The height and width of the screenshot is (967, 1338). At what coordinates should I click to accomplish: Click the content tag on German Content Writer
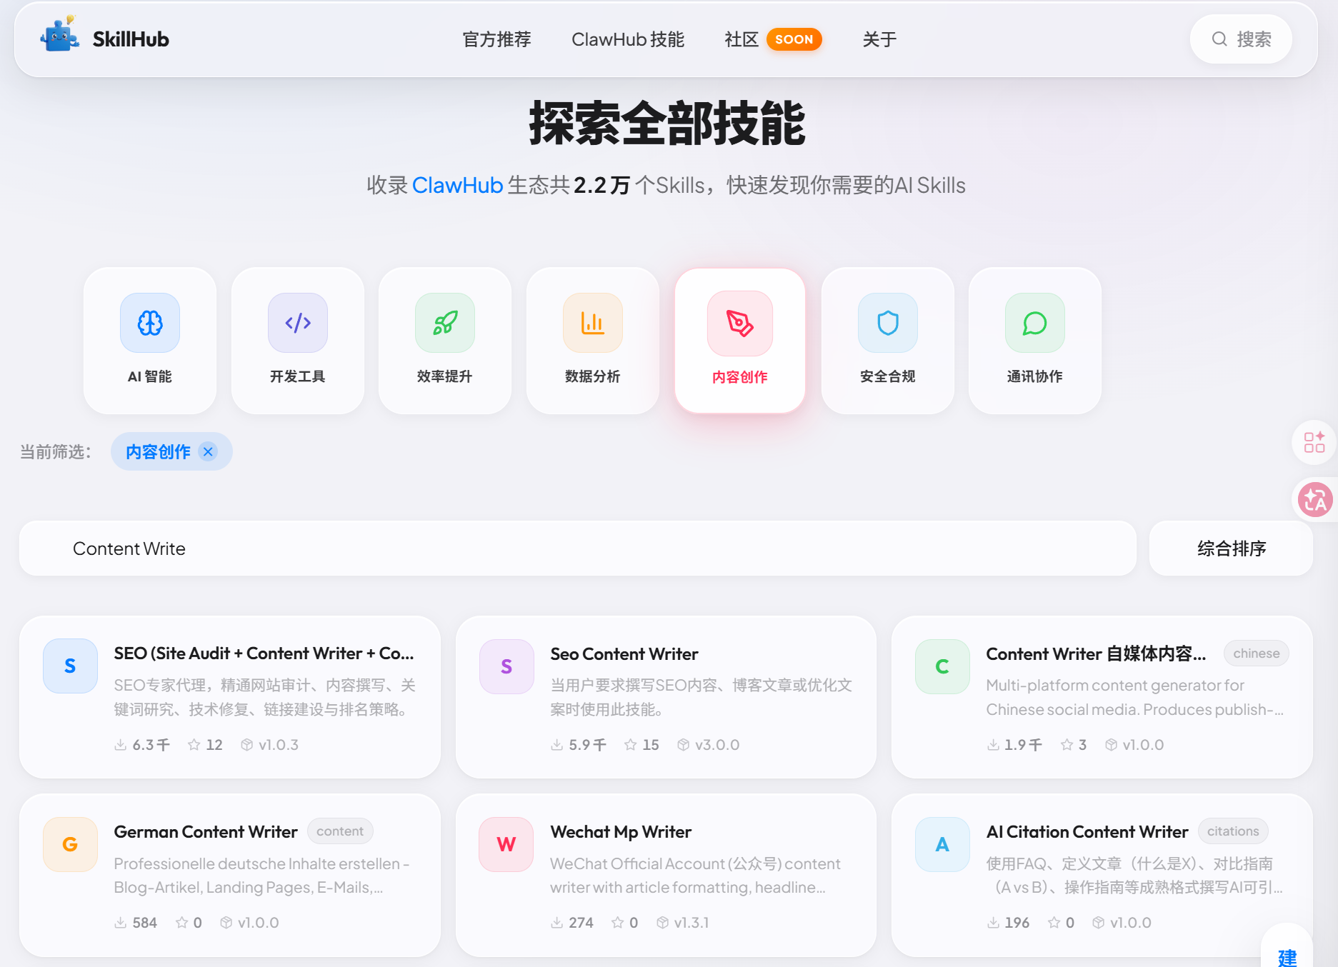pos(340,831)
